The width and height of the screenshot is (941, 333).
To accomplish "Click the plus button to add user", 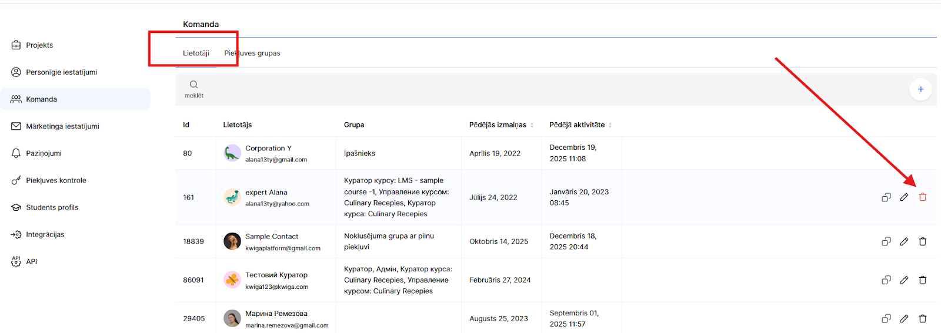I will click(920, 89).
